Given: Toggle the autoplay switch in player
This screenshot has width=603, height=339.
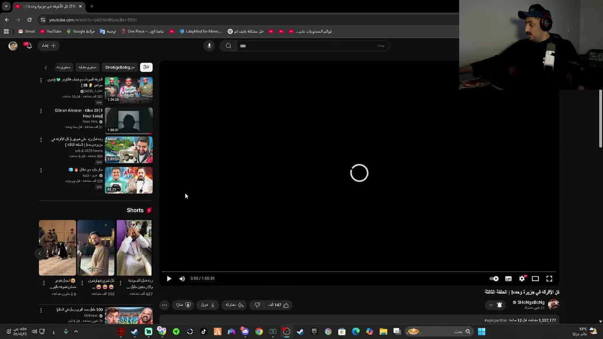Looking at the screenshot, I should click(x=494, y=279).
